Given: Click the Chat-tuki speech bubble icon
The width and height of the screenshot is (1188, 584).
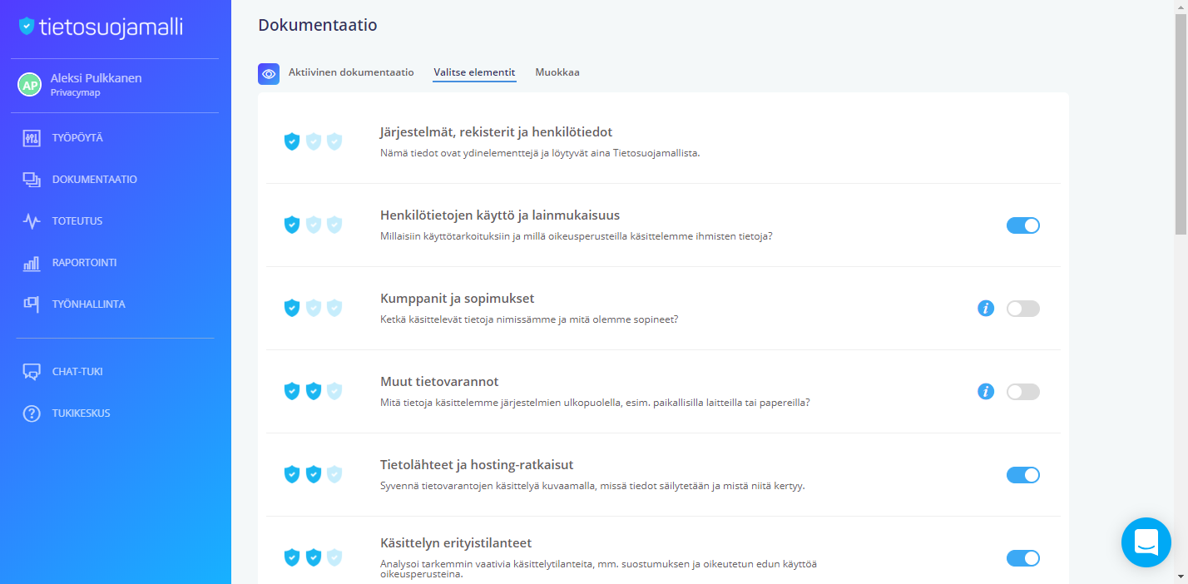Looking at the screenshot, I should click(x=32, y=372).
